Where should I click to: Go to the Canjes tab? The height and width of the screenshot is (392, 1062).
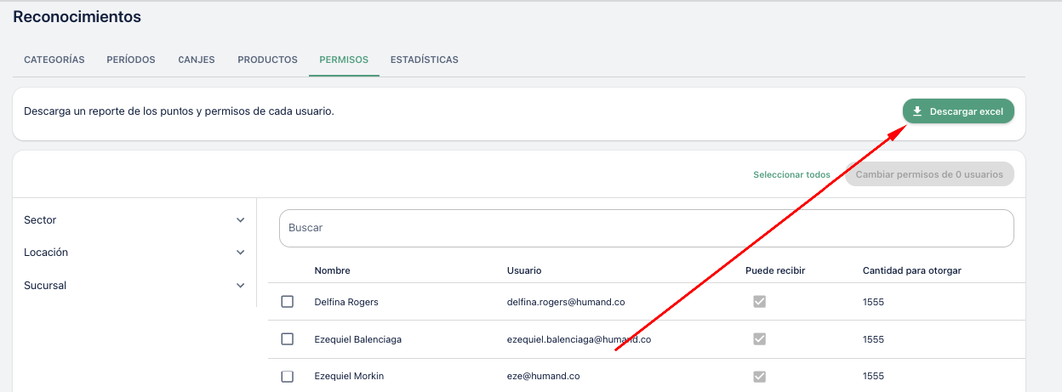click(197, 60)
